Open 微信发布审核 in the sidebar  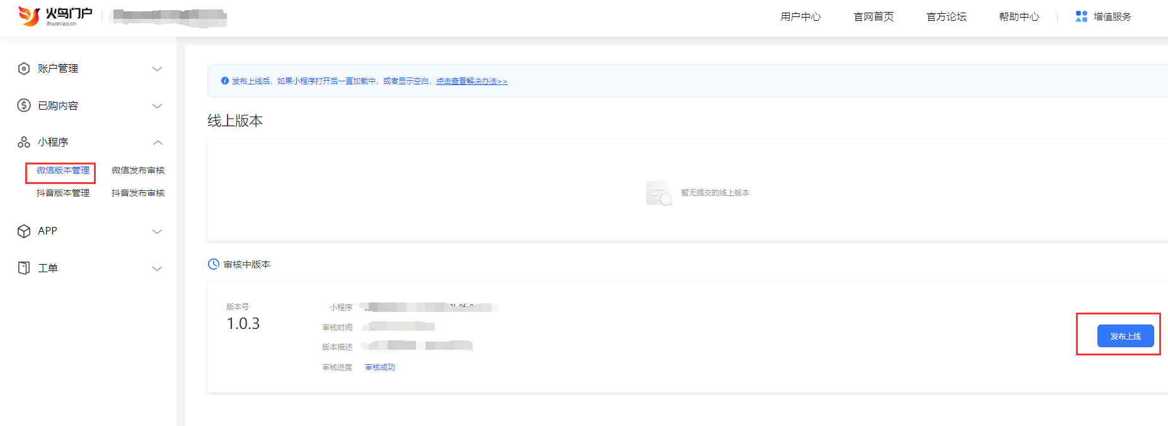click(138, 170)
